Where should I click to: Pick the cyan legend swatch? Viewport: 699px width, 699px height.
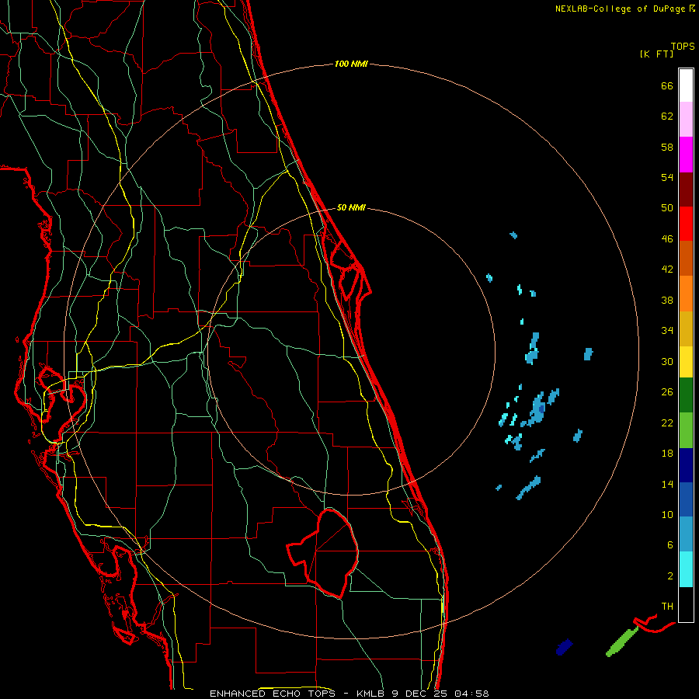coord(686,569)
